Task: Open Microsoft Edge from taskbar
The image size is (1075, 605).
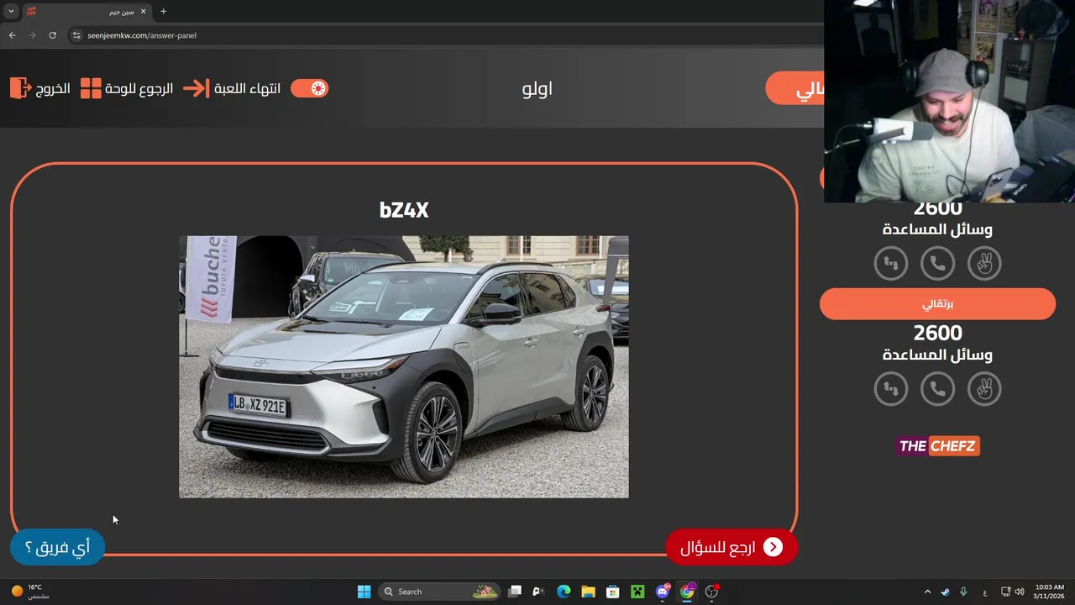Action: 564,592
